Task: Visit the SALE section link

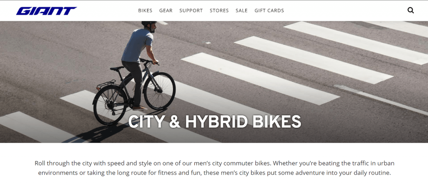Action: coord(242,10)
